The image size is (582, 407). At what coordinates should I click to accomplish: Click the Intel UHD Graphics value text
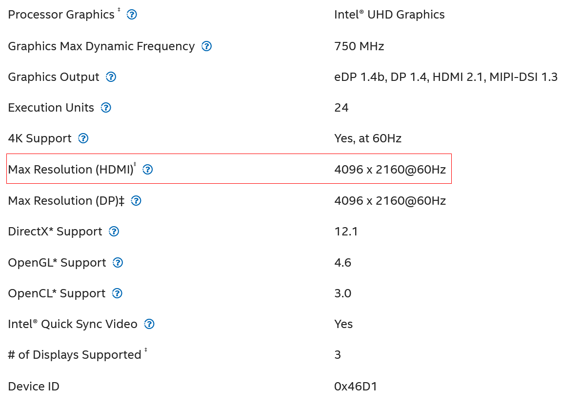point(389,15)
